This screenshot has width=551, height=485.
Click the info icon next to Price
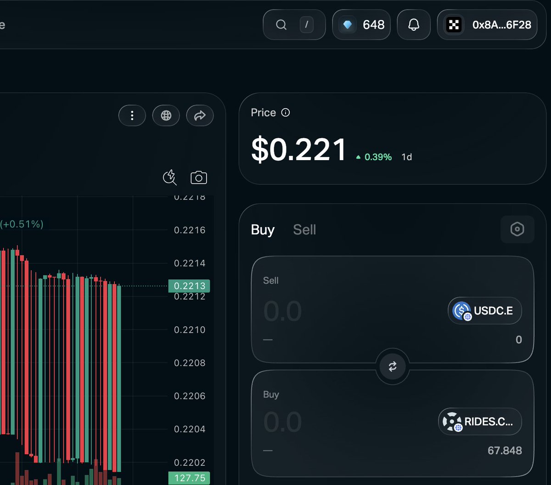(x=286, y=112)
